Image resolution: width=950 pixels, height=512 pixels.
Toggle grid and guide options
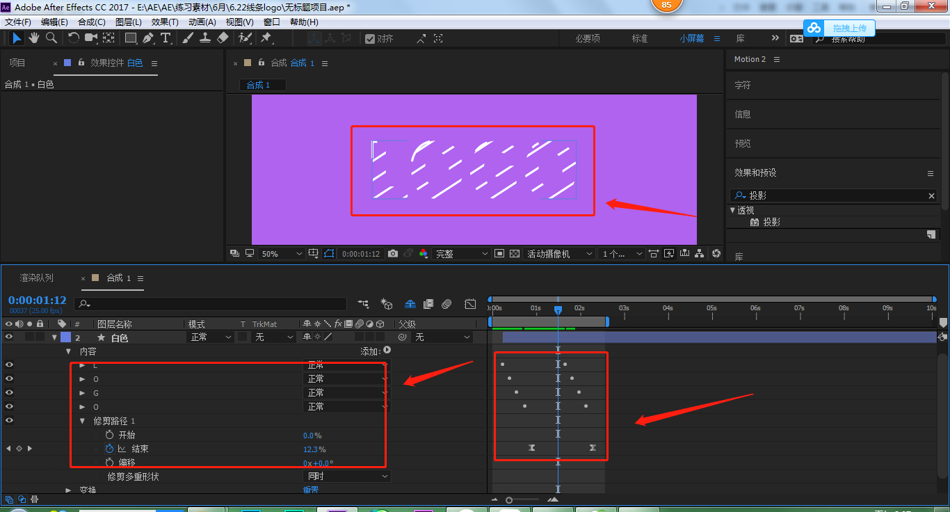[314, 254]
